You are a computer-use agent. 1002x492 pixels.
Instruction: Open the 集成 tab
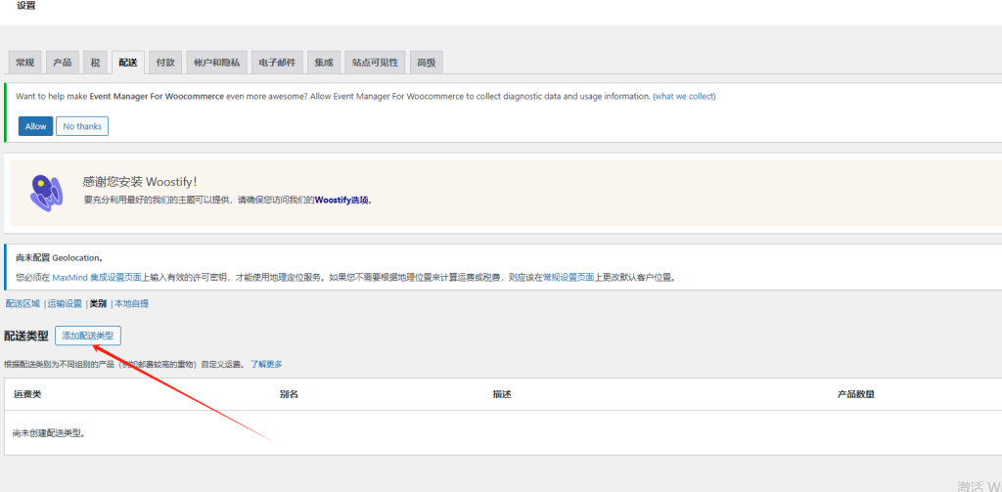tap(324, 63)
